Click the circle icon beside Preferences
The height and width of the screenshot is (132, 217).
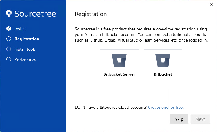click(x=8, y=59)
